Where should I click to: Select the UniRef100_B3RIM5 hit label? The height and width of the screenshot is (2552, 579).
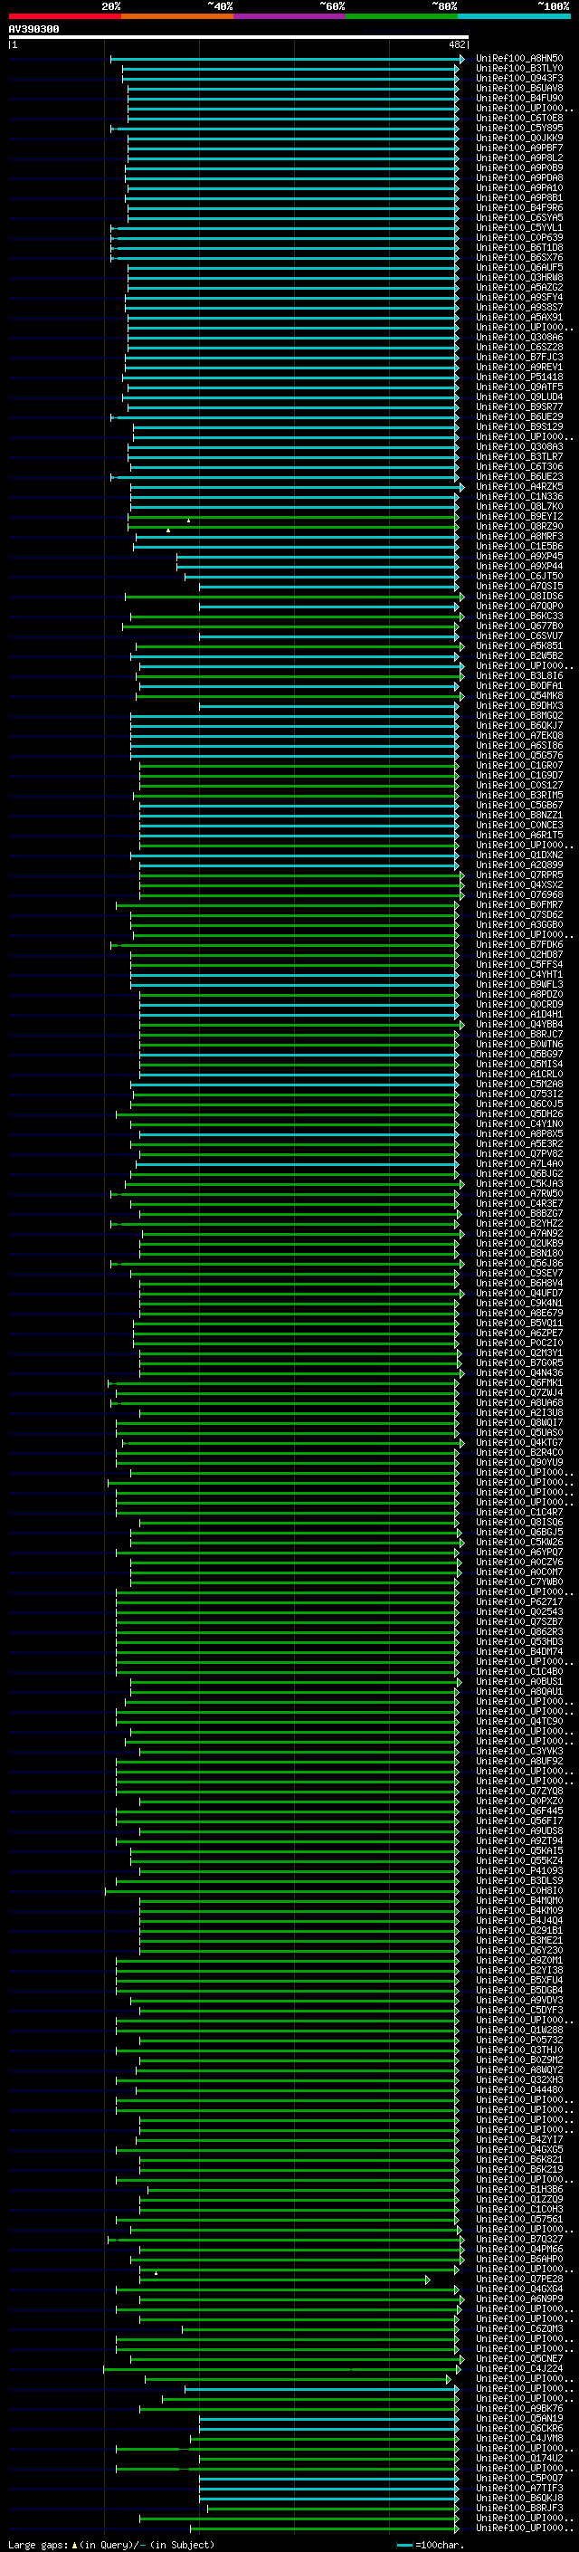pos(519,797)
